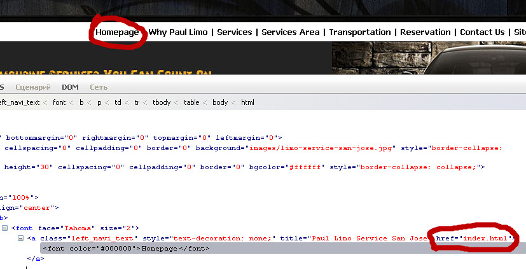This screenshot has height=269, width=526.
Task: Click the bgcolor #ffffff attribute value
Action: [x=305, y=167]
